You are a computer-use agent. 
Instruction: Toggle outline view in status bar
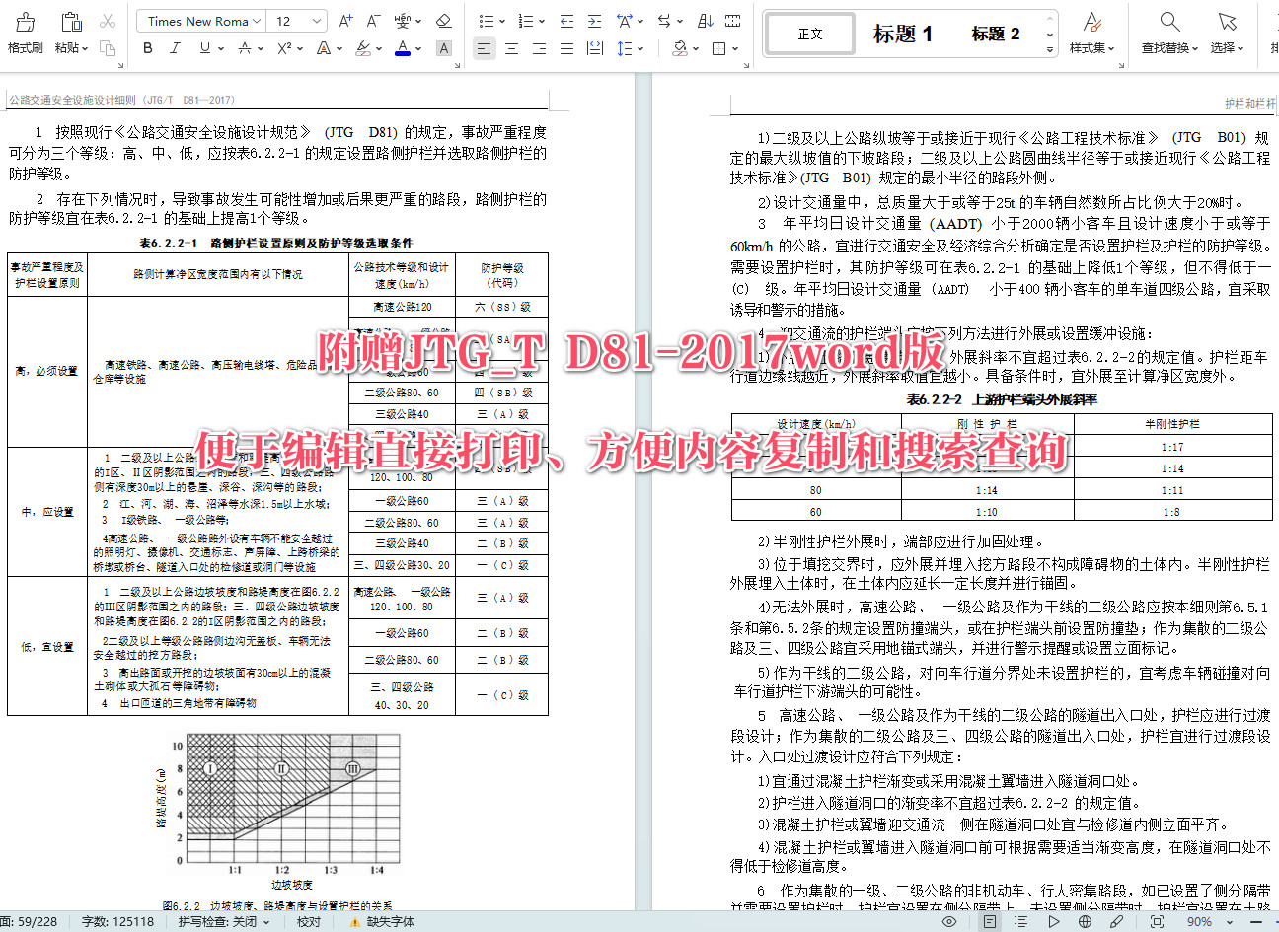(x=1020, y=921)
